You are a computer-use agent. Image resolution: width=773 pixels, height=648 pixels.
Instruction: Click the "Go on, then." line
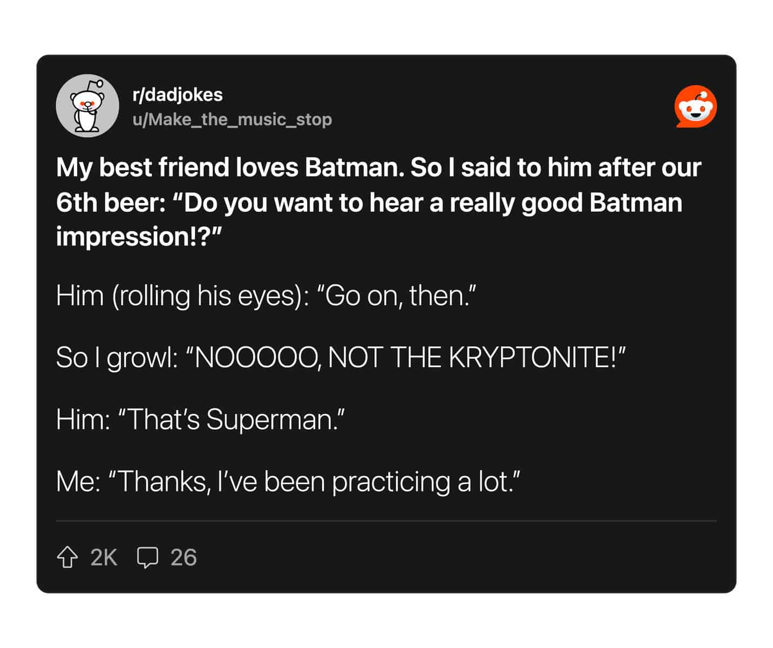[266, 296]
